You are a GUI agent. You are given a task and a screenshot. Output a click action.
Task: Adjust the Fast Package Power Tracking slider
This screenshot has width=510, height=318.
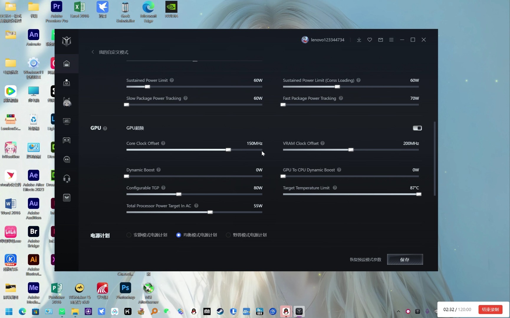pos(283,105)
